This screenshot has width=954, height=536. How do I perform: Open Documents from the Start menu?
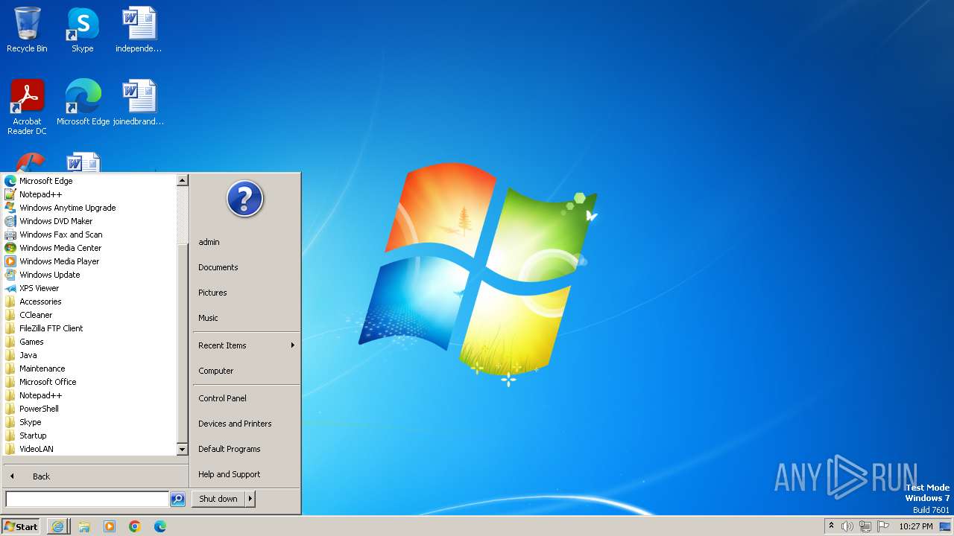tap(246, 267)
